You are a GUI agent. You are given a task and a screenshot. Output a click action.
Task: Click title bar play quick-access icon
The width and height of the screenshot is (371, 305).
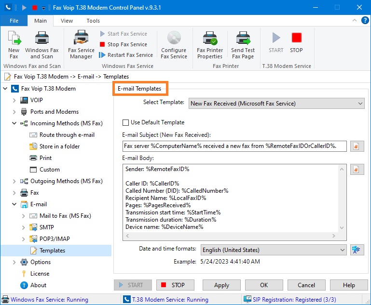click(24, 8)
